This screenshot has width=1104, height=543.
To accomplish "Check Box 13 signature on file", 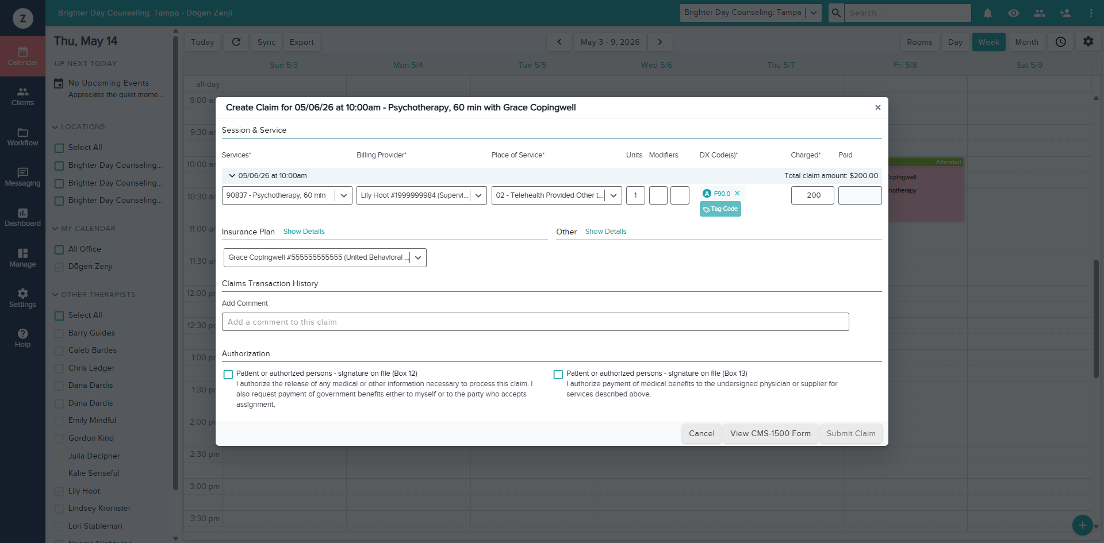I will (558, 375).
